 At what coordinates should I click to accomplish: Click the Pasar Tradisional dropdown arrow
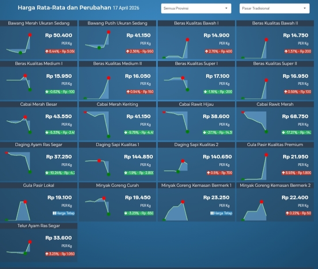tap(305, 8)
